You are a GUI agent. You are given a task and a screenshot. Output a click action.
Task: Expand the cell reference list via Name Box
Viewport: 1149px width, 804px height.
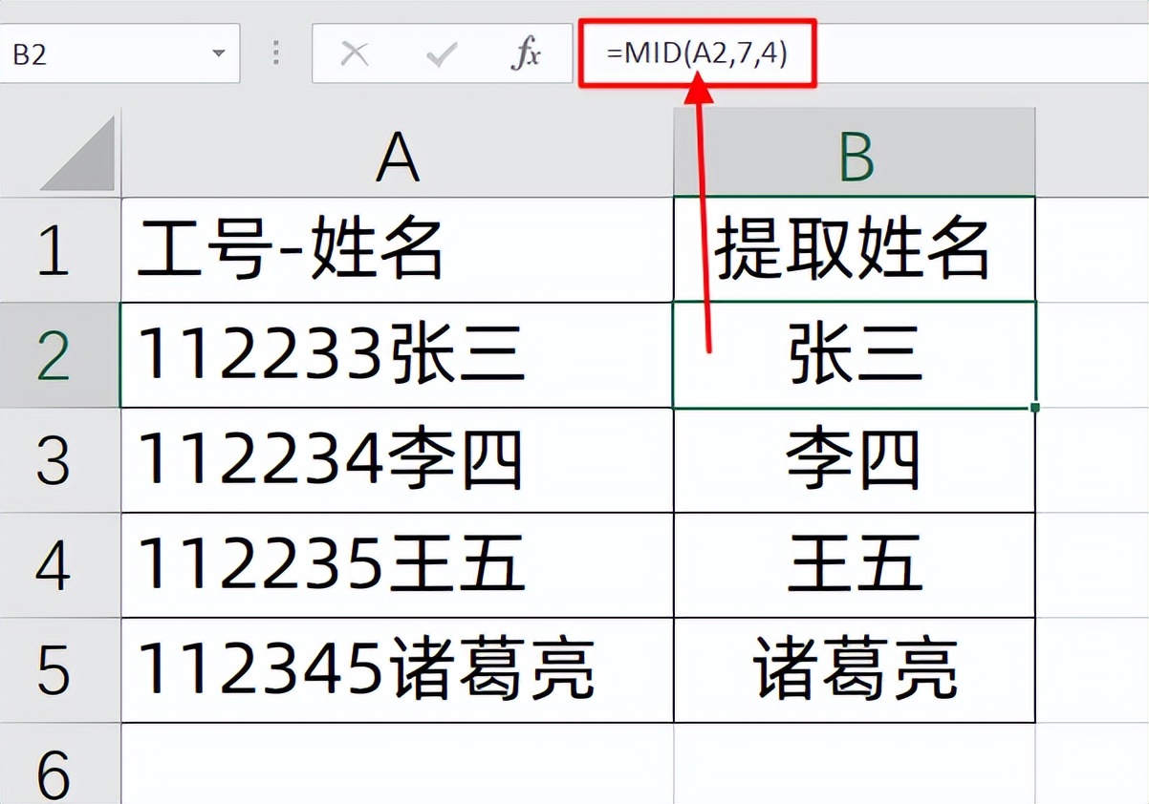click(221, 54)
